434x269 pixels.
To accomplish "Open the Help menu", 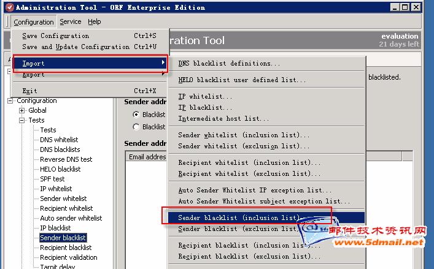I will click(x=94, y=21).
